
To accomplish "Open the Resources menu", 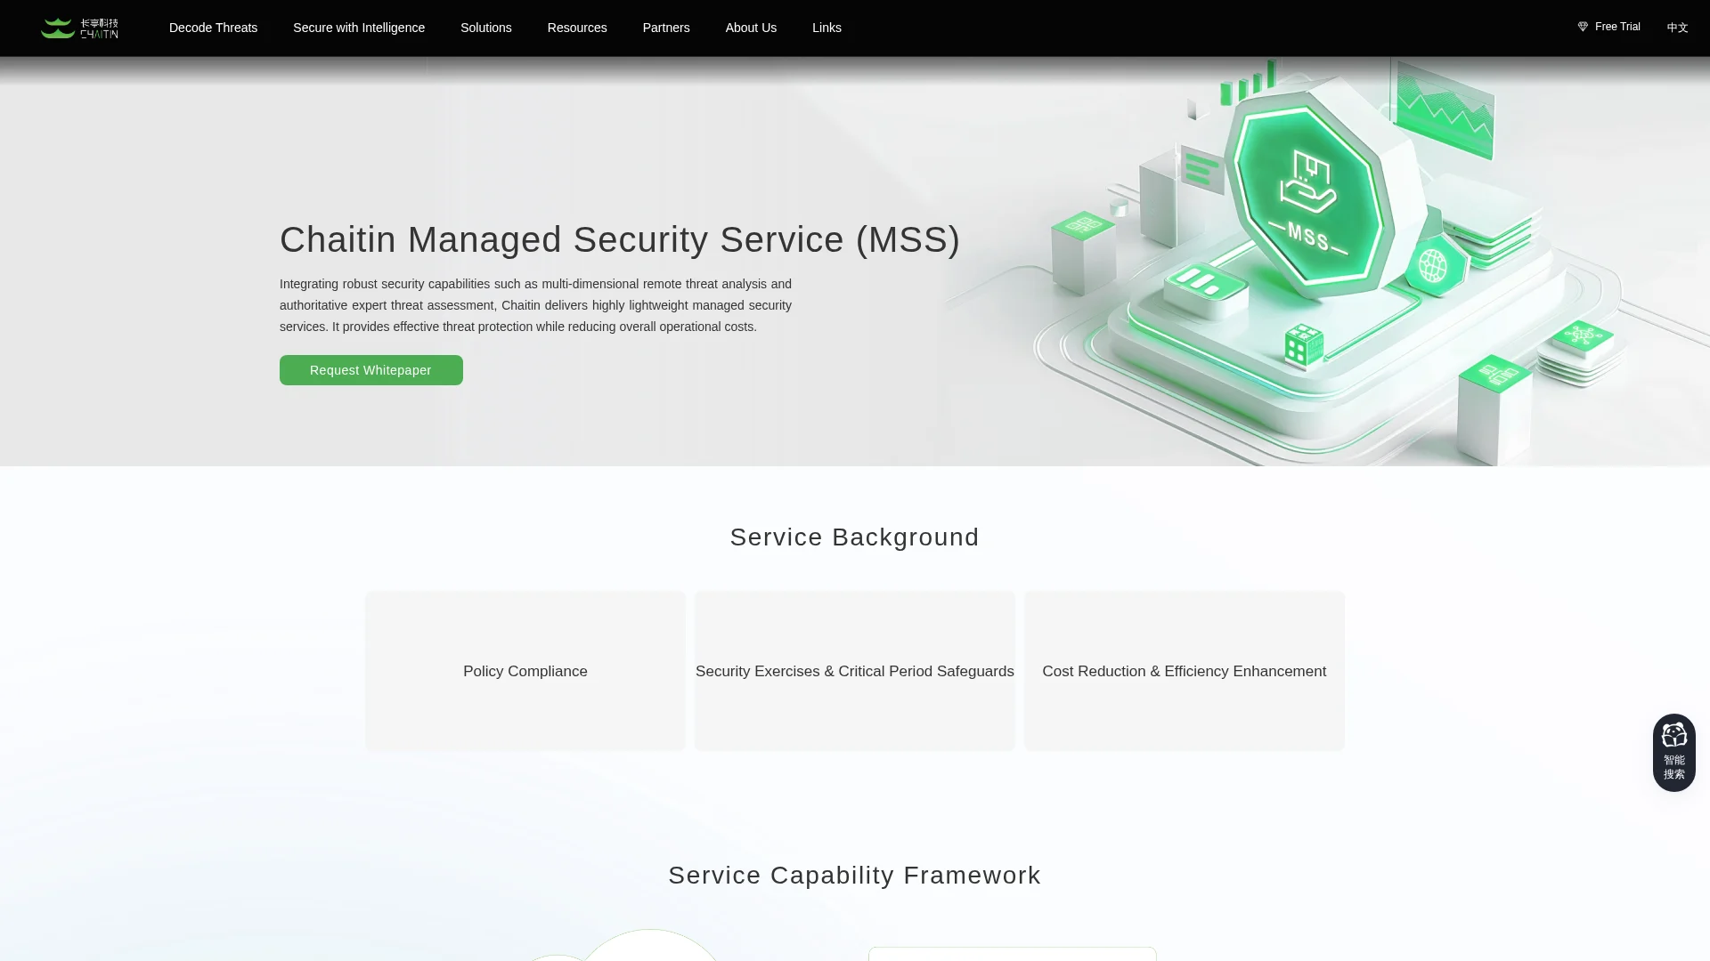I will (577, 28).
